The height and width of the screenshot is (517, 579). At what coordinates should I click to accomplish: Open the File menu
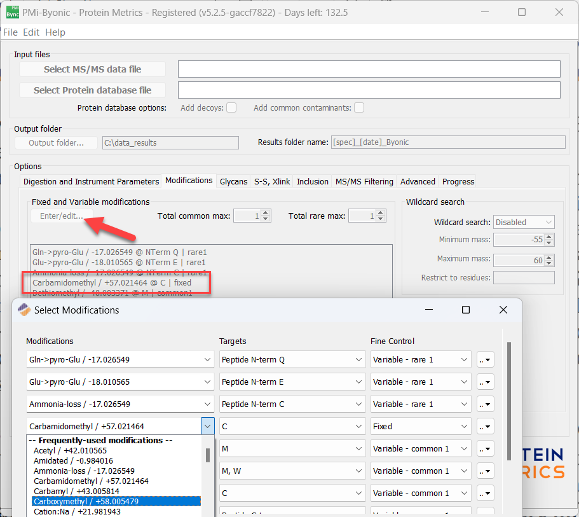pos(10,32)
